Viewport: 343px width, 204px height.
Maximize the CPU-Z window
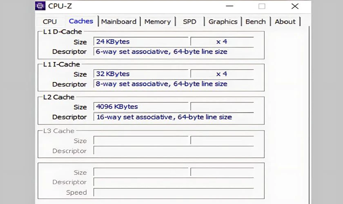coord(262,6)
